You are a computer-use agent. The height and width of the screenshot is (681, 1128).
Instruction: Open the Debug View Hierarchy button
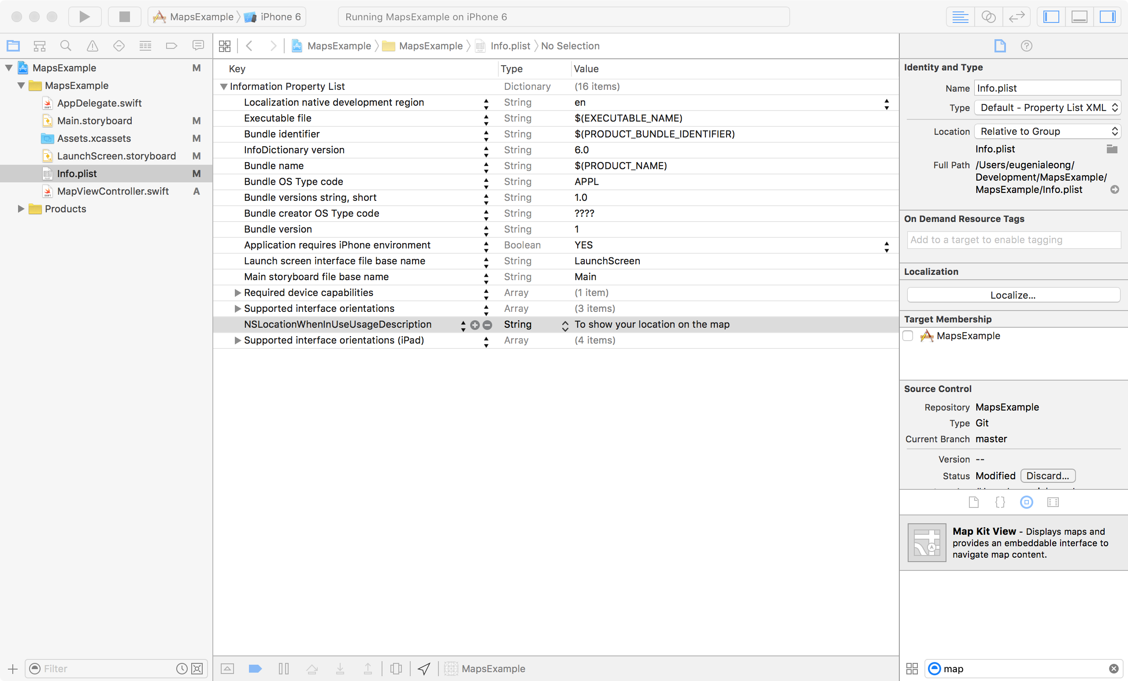pyautogui.click(x=396, y=669)
